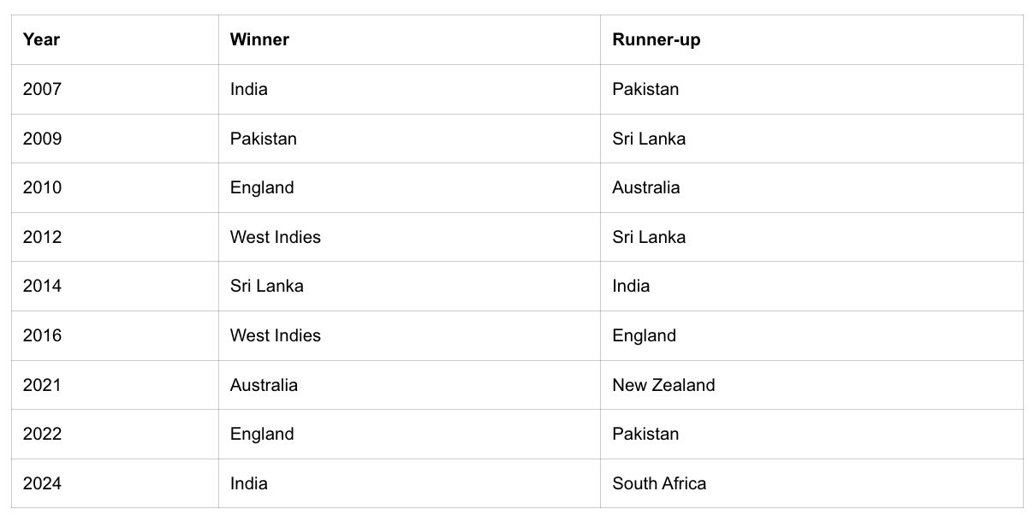Screen dimensions: 1034x515
Task: Select the Winner column header cell
Action: point(259,39)
